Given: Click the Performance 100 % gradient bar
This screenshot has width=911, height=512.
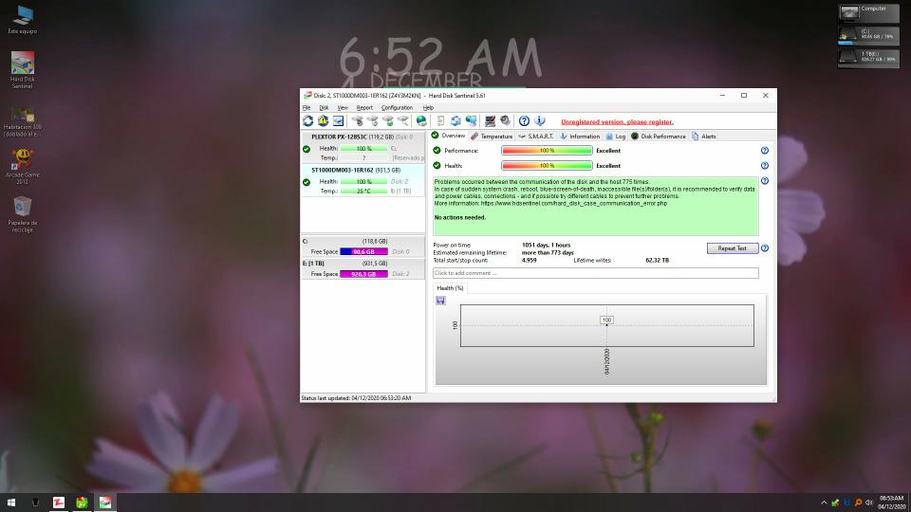Looking at the screenshot, I should click(x=547, y=151).
